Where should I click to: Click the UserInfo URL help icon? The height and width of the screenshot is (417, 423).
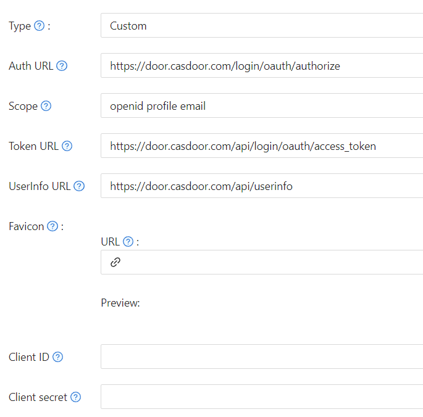[x=79, y=186]
